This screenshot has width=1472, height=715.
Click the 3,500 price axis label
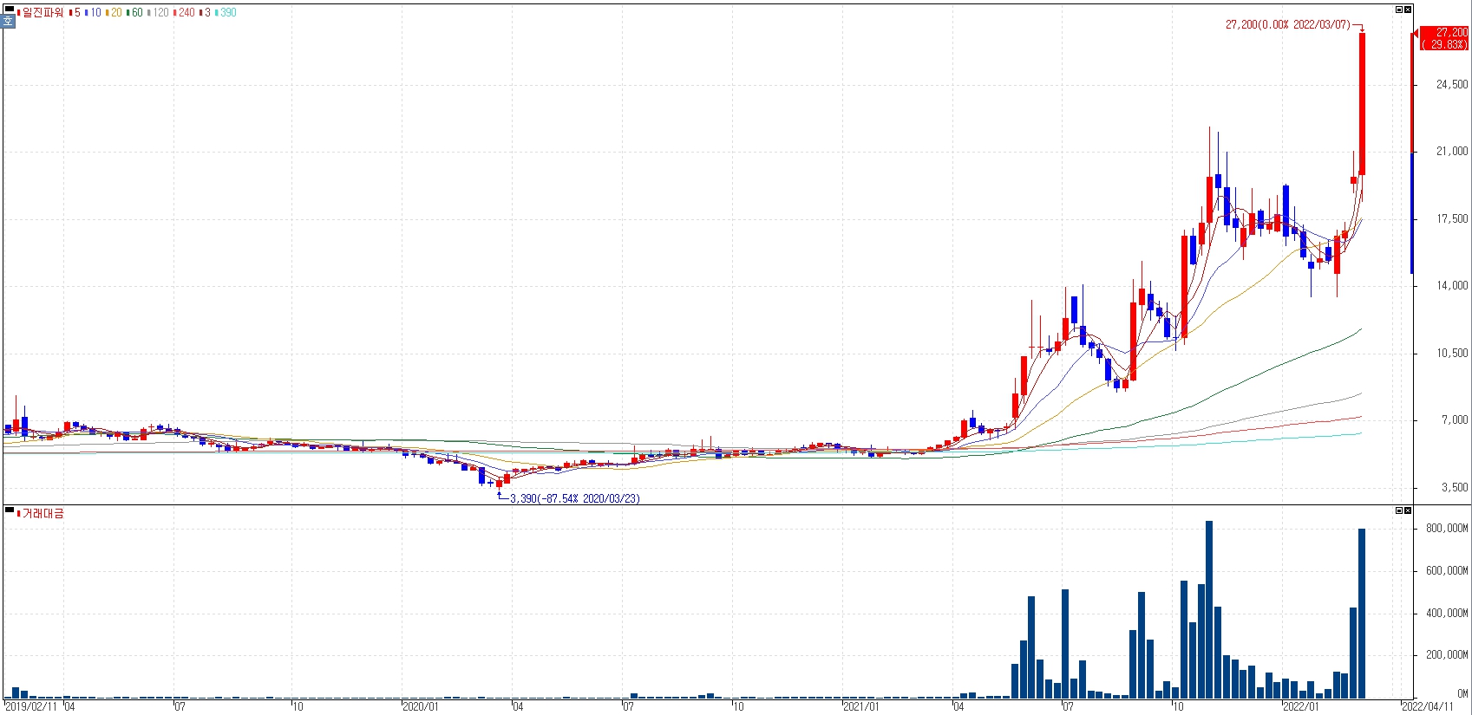(x=1455, y=487)
